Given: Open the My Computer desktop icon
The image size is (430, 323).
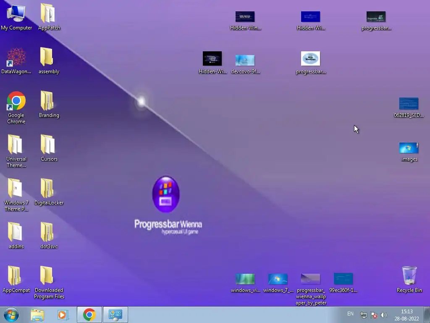Looking at the screenshot, I should pyautogui.click(x=16, y=17).
